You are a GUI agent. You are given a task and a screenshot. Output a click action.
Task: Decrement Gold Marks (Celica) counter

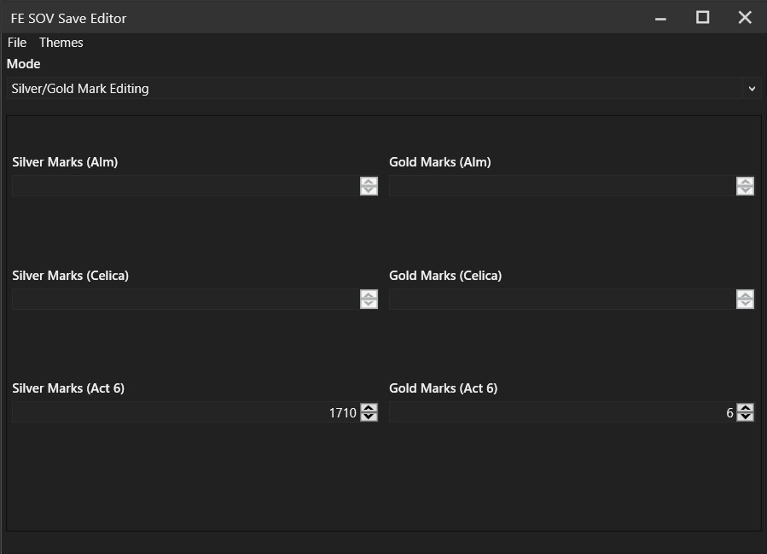(x=744, y=302)
